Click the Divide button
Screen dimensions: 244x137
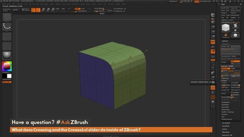pos(225,62)
